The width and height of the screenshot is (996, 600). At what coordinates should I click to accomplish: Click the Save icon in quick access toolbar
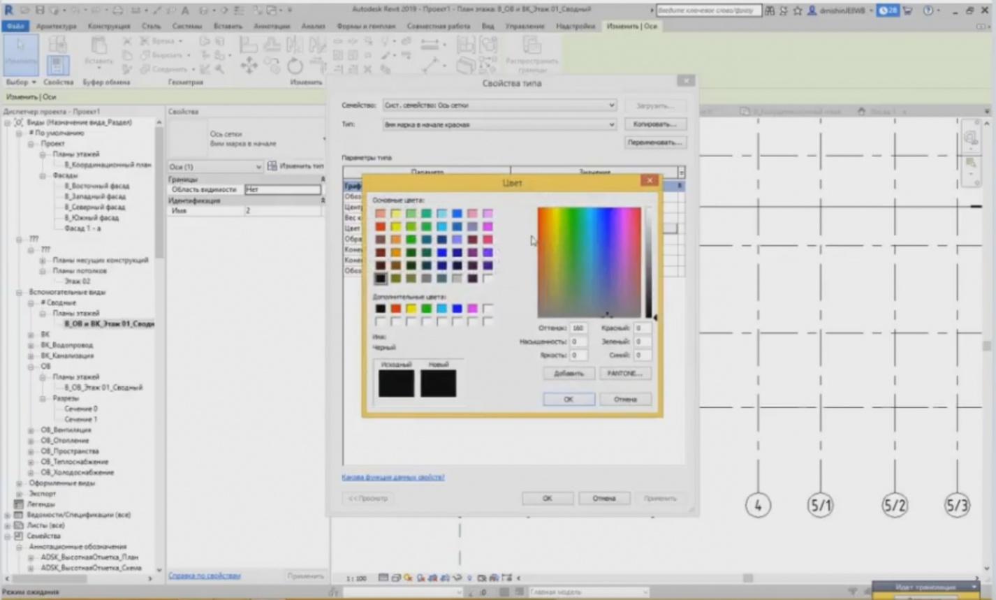40,10
